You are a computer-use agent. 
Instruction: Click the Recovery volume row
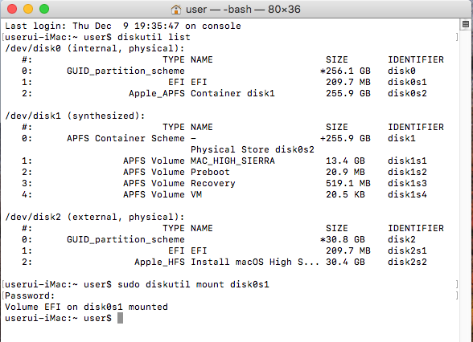click(x=224, y=183)
